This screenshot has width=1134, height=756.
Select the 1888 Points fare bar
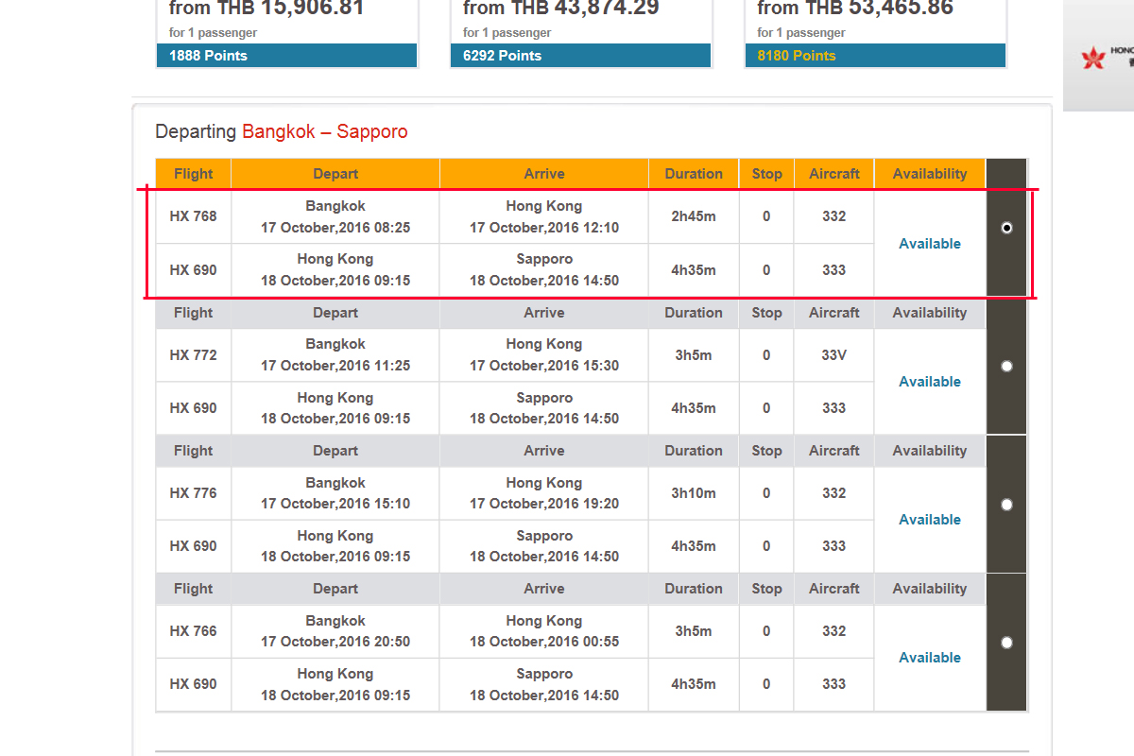[x=287, y=56]
